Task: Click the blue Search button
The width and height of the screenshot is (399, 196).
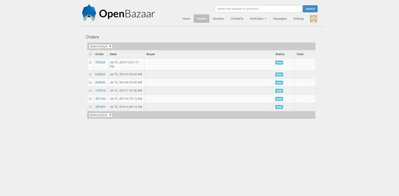Action: coord(310,9)
